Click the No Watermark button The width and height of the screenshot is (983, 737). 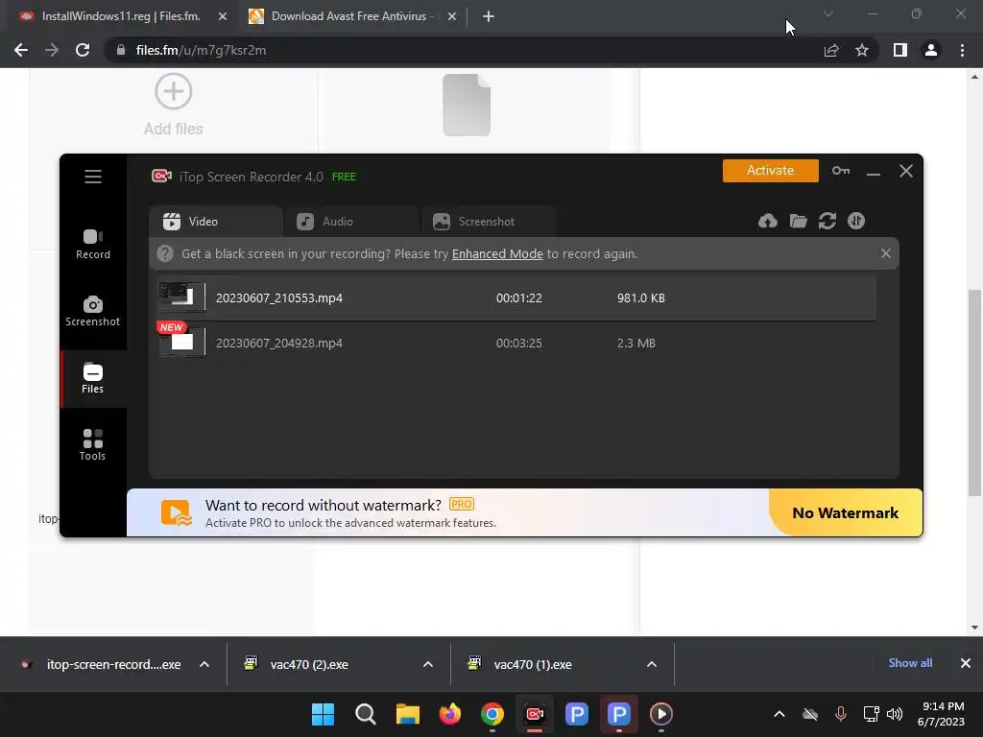pos(845,512)
